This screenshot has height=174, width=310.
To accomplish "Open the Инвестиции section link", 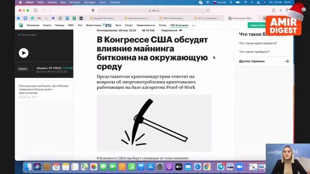I will coord(93,25).
